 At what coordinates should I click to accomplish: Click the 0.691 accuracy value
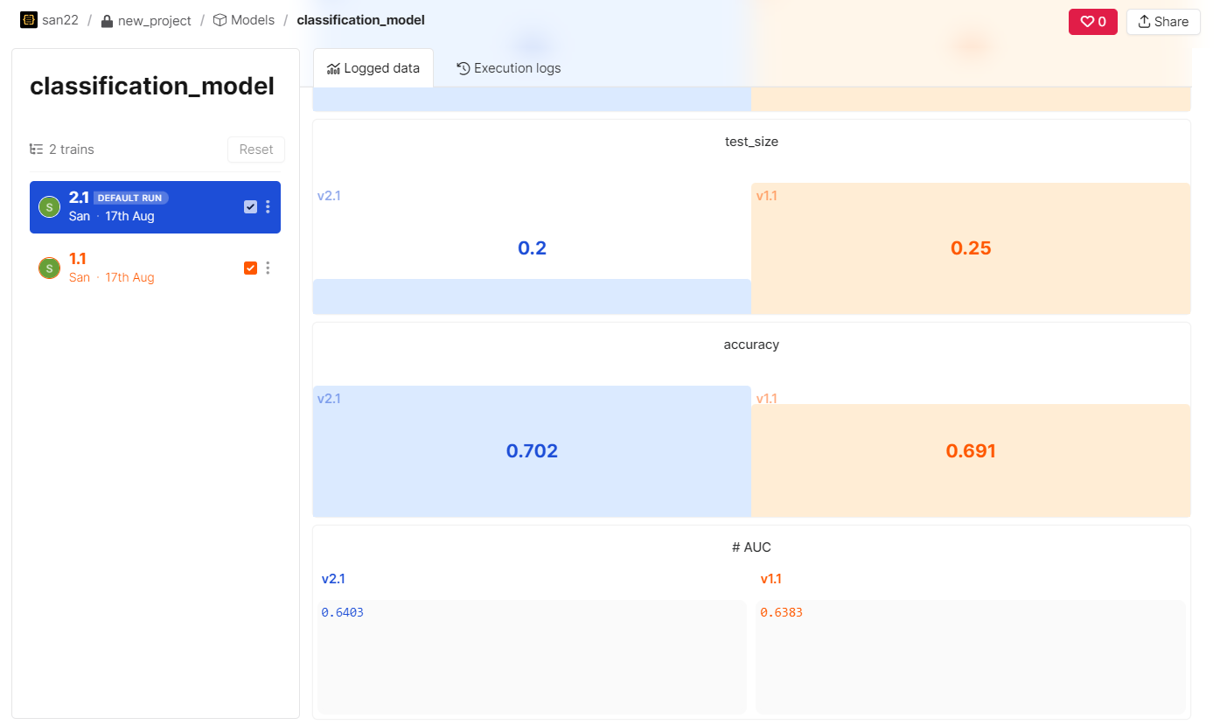tap(971, 451)
